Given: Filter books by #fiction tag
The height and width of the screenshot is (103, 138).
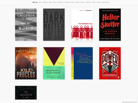Looking at the screenshot, I should (x=45, y=2).
